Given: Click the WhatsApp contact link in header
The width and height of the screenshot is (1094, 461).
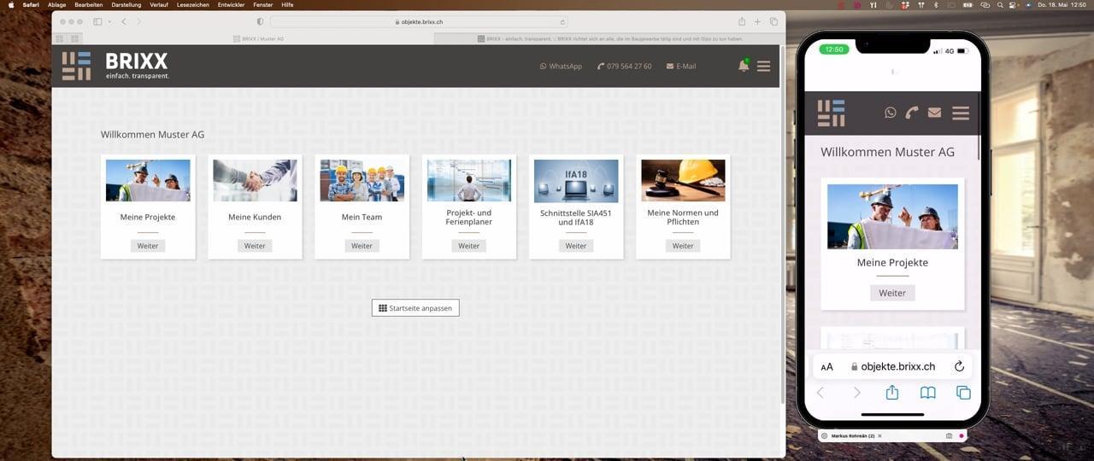Looking at the screenshot, I should click(x=561, y=66).
